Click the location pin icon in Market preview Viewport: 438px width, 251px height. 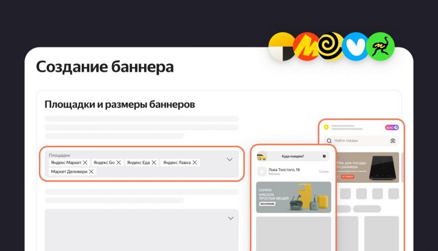pos(326,127)
